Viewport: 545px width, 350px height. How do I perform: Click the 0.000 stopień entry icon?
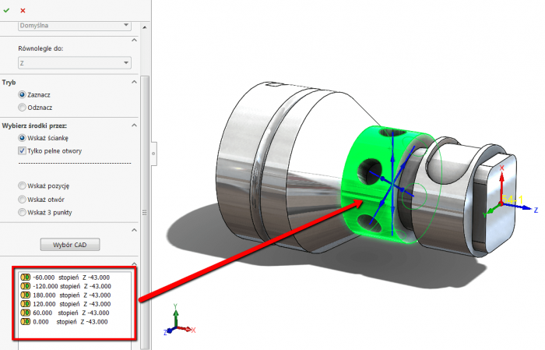26,321
